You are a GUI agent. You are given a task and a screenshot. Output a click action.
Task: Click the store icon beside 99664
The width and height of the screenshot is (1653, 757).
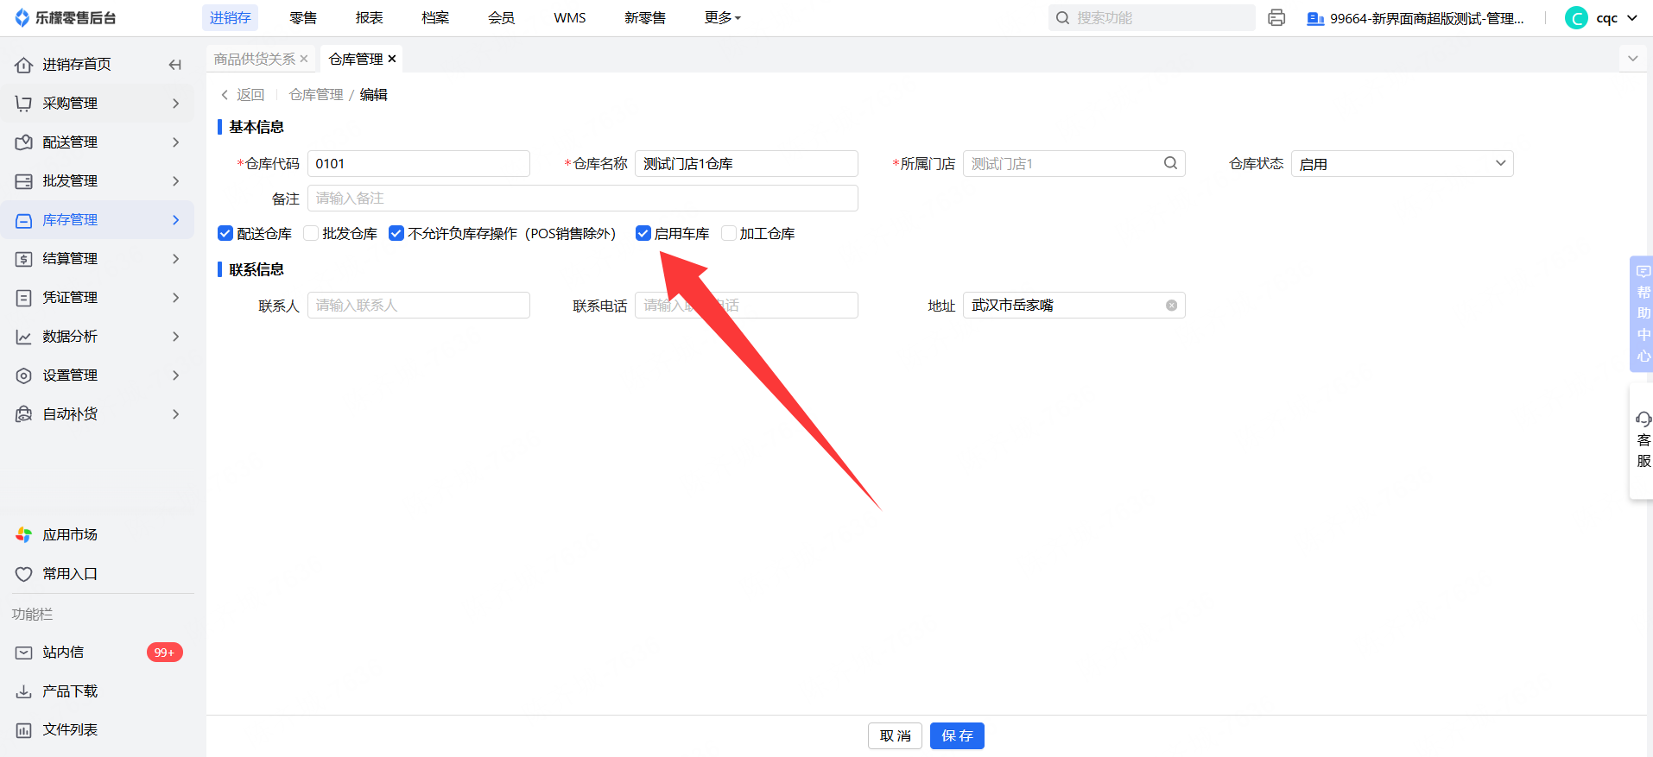(x=1315, y=18)
